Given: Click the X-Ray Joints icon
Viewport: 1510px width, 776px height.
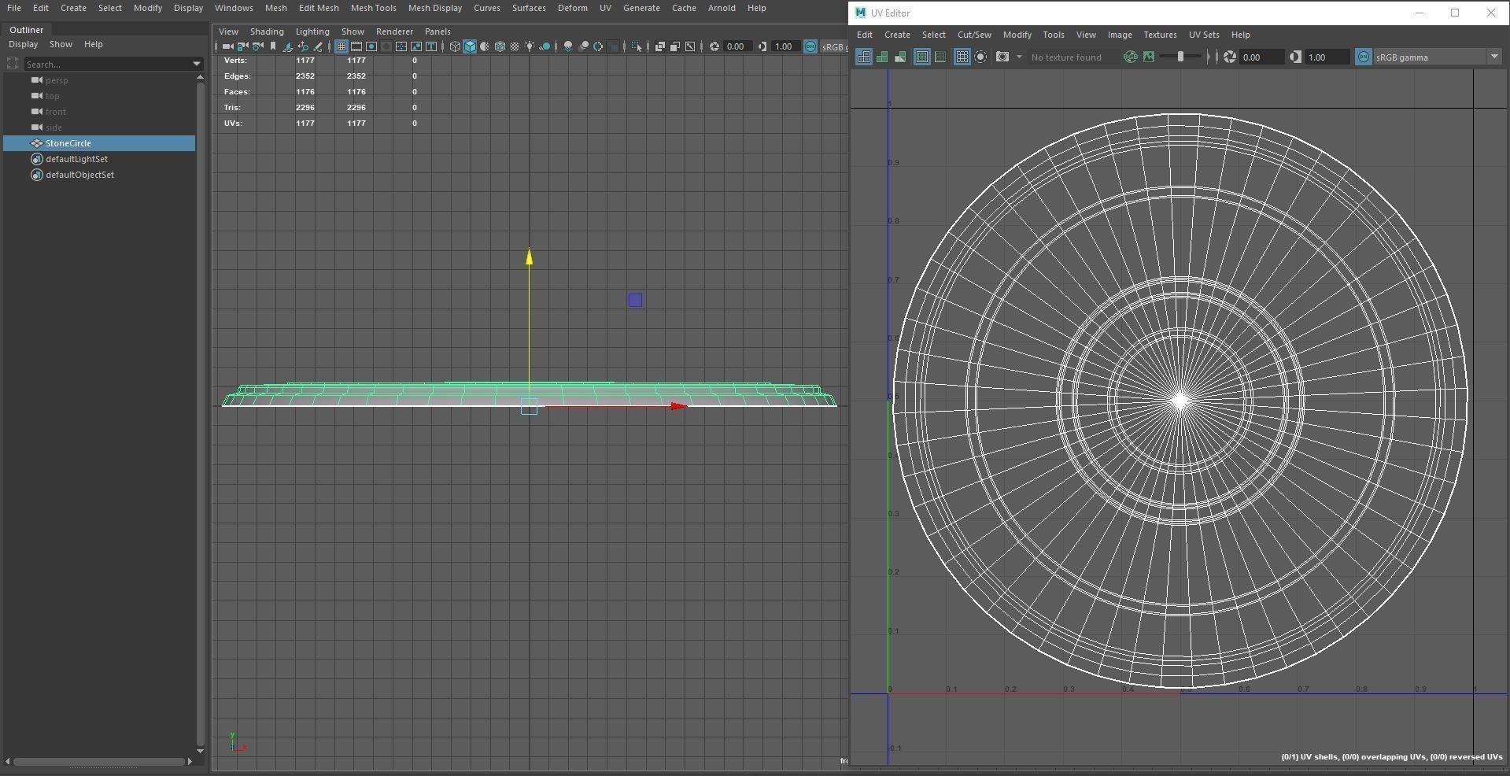Looking at the screenshot, I should [690, 46].
